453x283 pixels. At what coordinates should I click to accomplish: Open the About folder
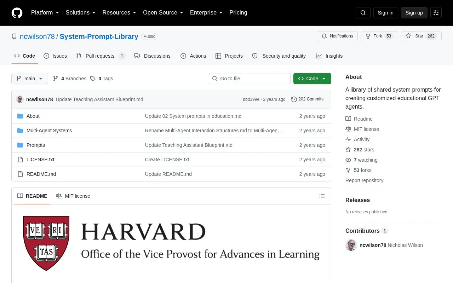click(x=33, y=116)
